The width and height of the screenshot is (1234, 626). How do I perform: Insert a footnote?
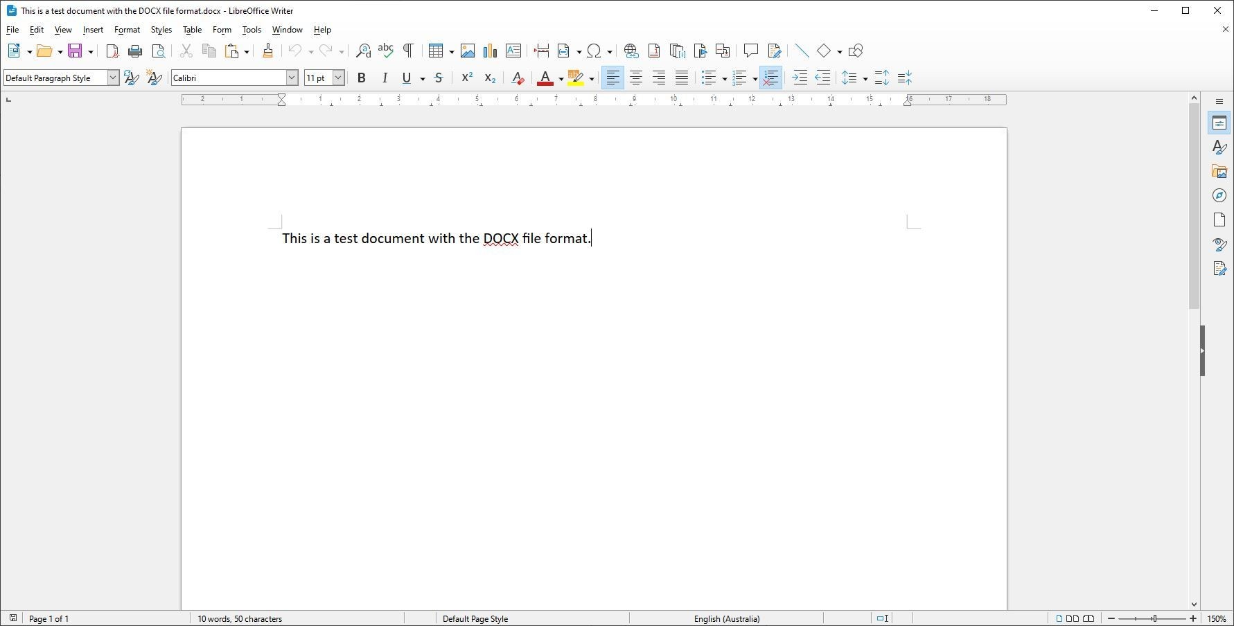[653, 51]
